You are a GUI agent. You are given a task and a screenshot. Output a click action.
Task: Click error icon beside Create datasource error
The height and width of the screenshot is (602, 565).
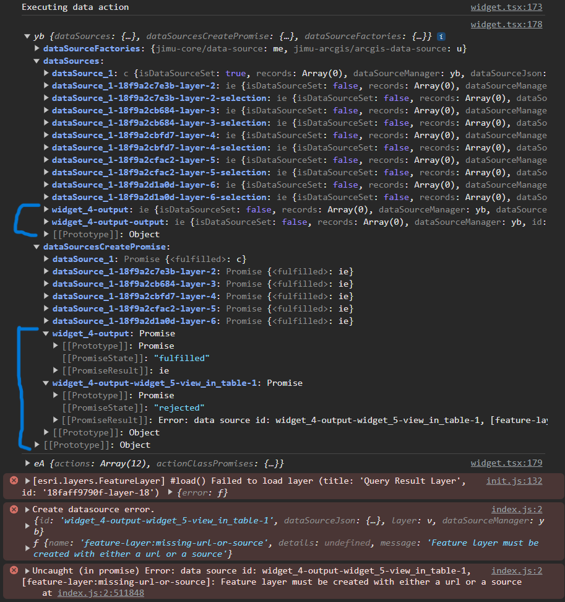coord(14,509)
